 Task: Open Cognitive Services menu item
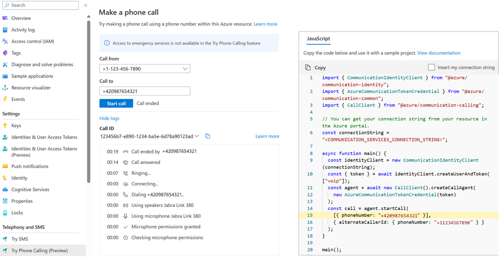tap(31, 189)
